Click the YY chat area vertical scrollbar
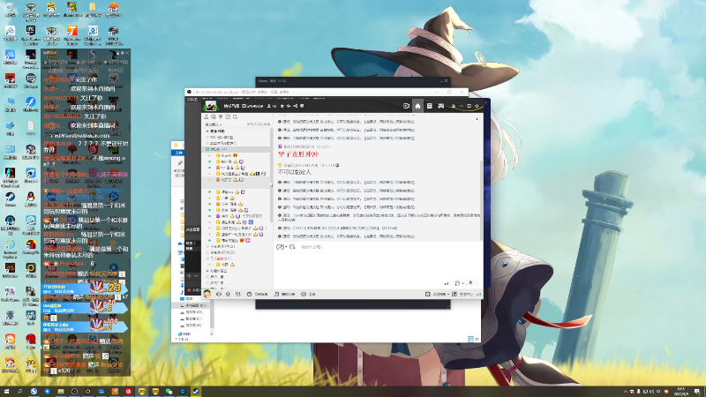Image resolution: width=706 pixels, height=397 pixels. click(482, 200)
